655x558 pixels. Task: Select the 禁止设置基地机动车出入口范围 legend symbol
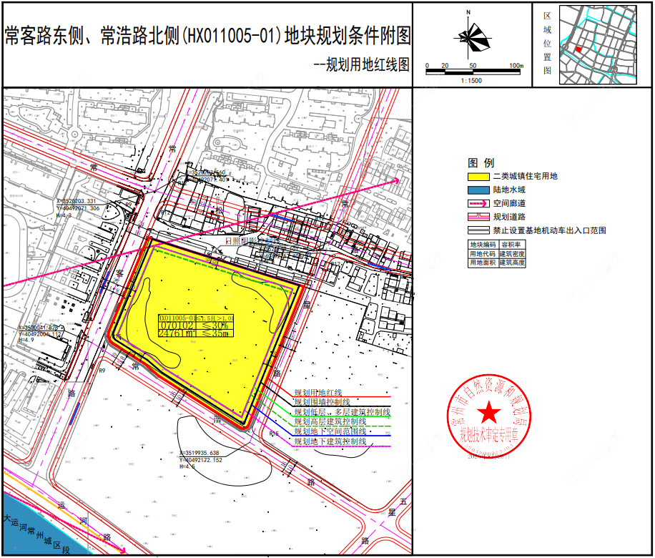pyautogui.click(x=478, y=230)
